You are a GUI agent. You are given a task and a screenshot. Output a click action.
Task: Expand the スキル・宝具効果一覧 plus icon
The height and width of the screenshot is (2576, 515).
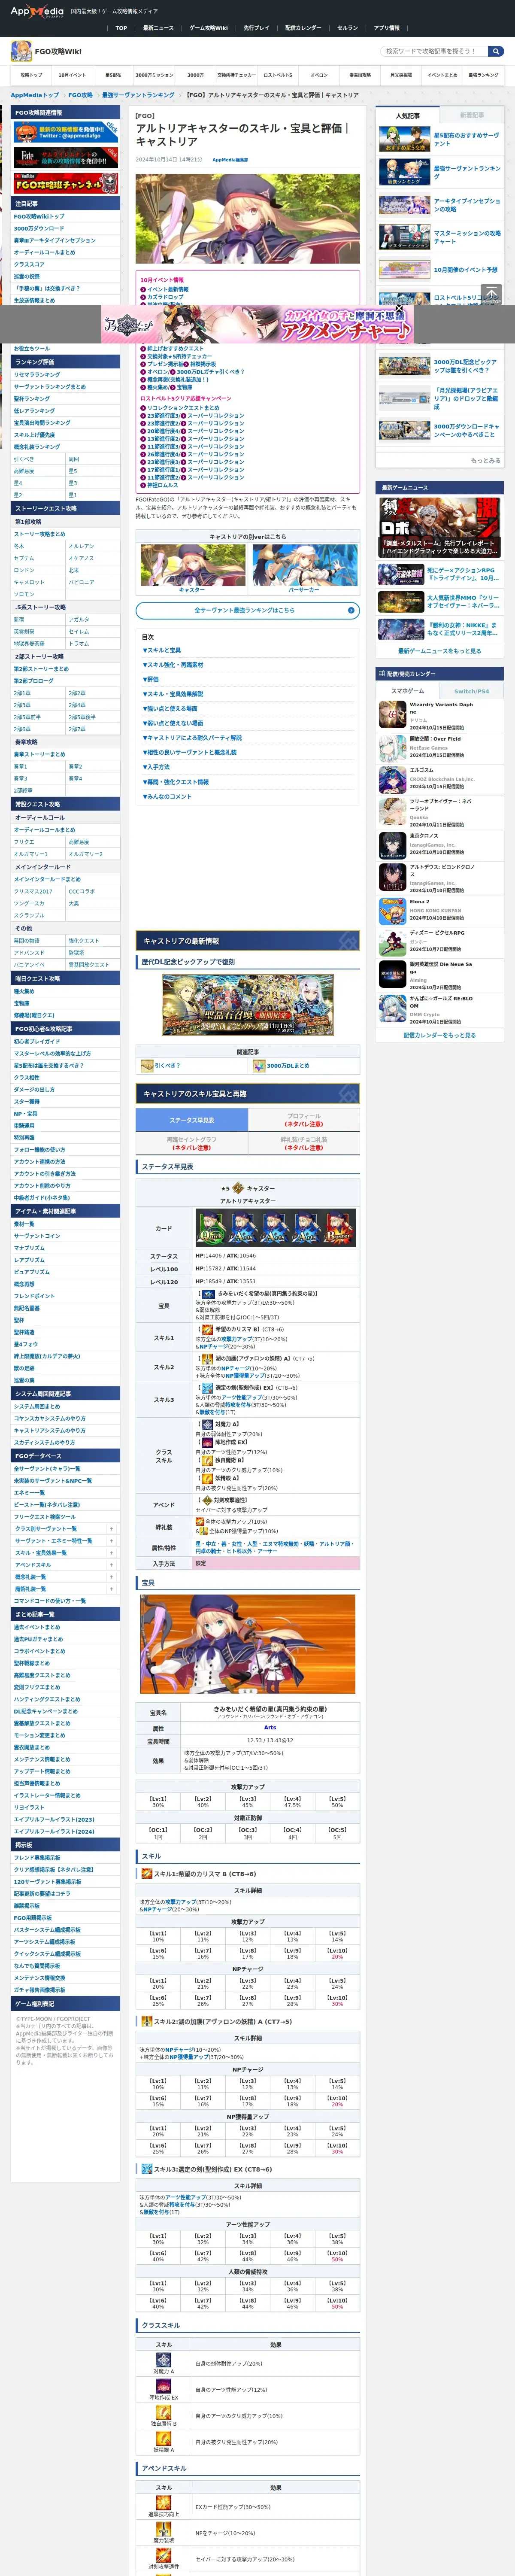click(111, 1553)
